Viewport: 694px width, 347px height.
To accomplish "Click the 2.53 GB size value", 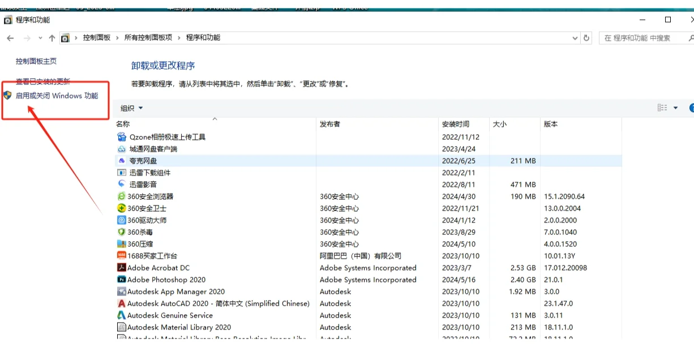I will (x=523, y=268).
